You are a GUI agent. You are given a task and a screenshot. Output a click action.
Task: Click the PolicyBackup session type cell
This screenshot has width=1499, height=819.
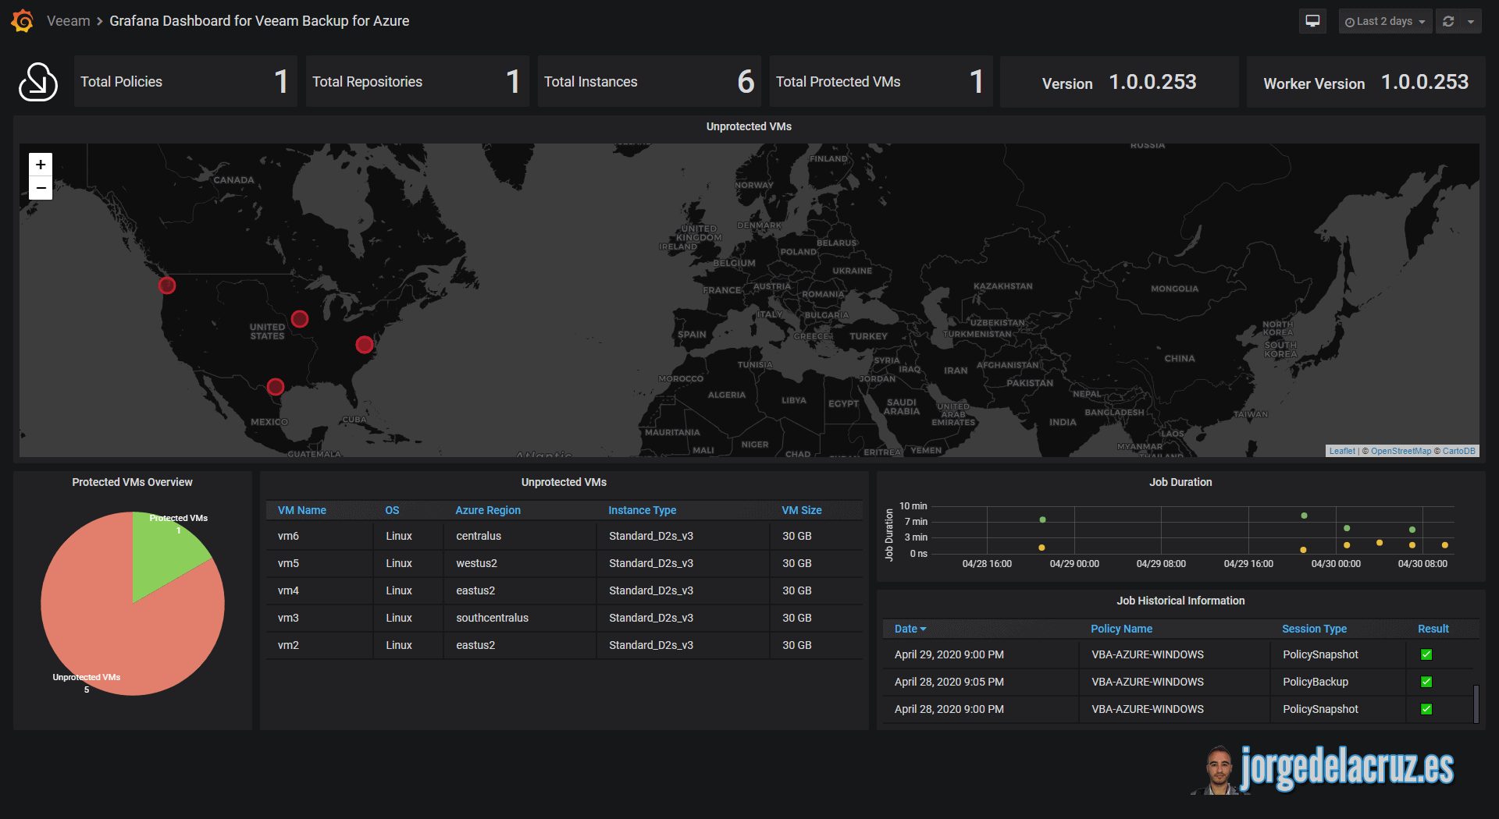point(1338,682)
